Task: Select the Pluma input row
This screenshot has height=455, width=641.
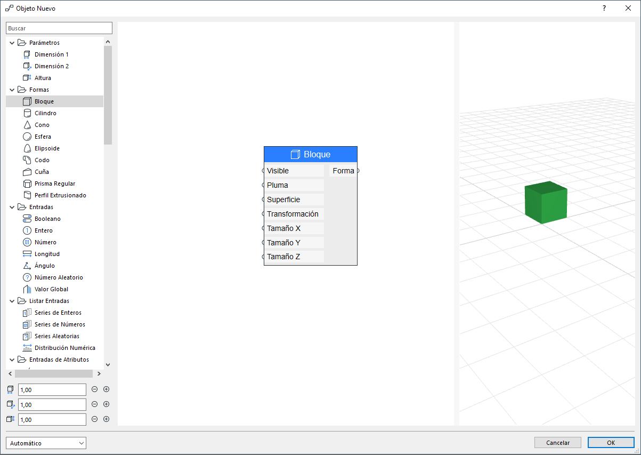Action: tap(294, 185)
